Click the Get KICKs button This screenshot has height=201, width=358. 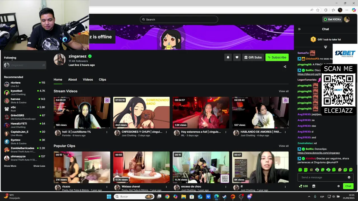tap(332, 19)
